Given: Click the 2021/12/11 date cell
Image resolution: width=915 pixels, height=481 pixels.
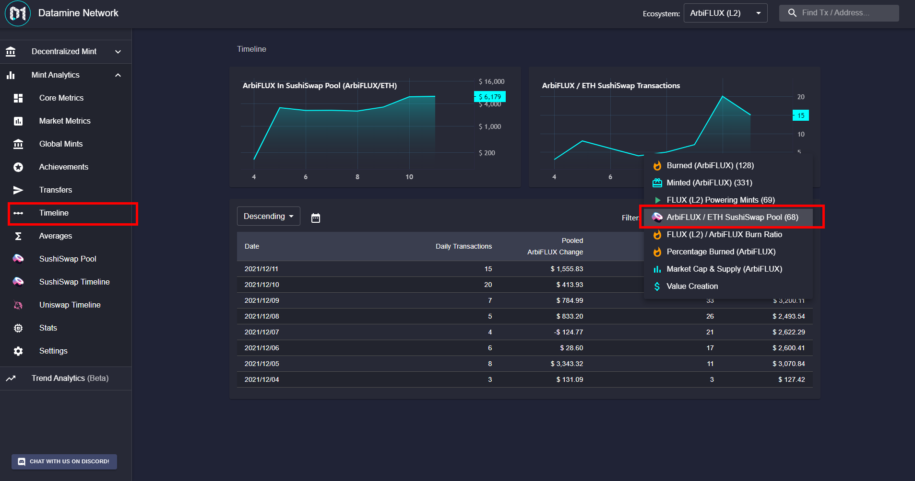Looking at the screenshot, I should 261,269.
